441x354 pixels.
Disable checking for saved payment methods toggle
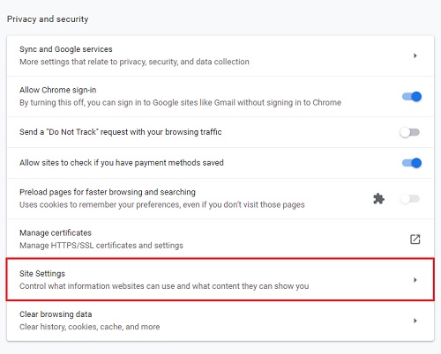coord(412,163)
